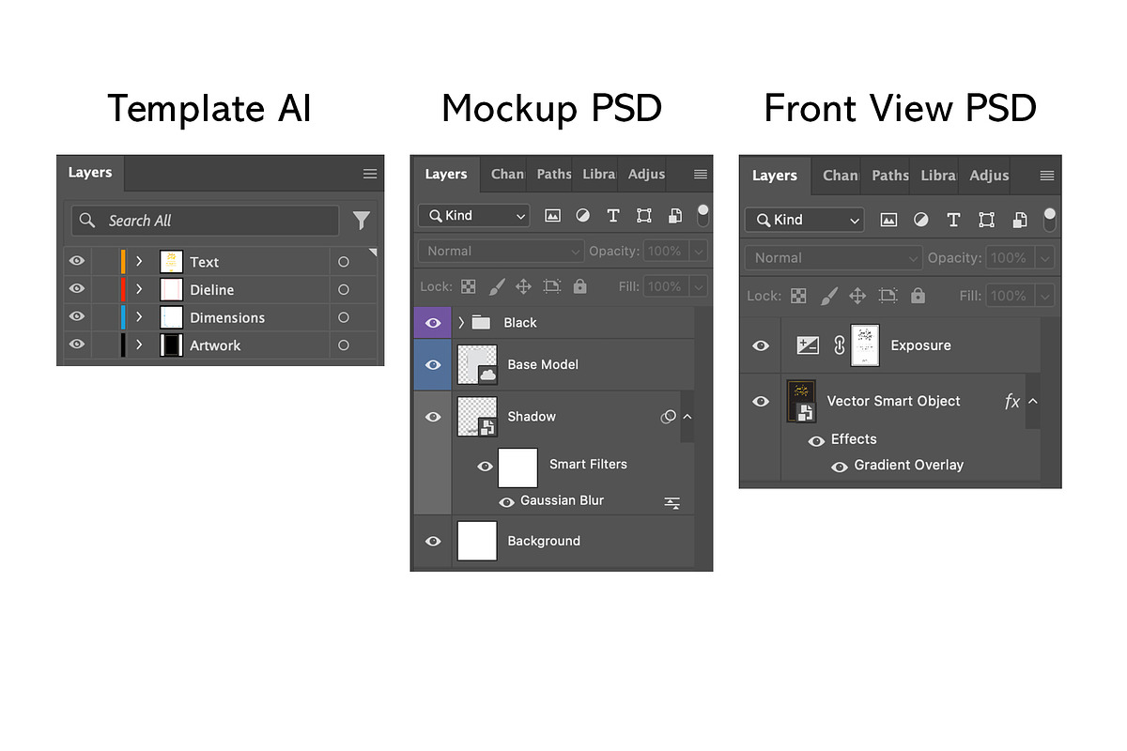Click the blue color strip on Dimensions layer
Viewport: 1127px width, 751px height.
coord(123,317)
